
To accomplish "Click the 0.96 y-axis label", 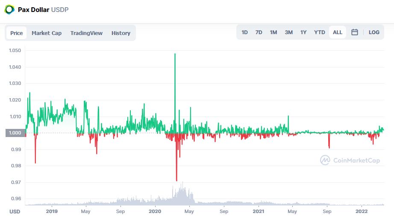I will (x=16, y=198).
